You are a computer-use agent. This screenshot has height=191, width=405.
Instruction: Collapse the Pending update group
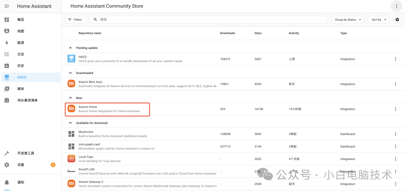[x=70, y=48]
